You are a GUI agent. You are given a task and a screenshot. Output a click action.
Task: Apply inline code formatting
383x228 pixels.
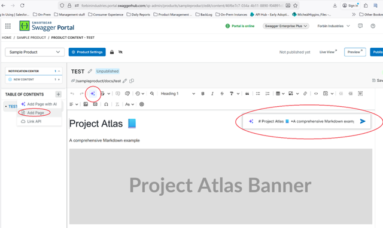pyautogui.click(x=316, y=94)
